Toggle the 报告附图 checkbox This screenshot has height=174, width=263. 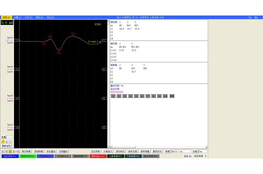click(x=206, y=156)
